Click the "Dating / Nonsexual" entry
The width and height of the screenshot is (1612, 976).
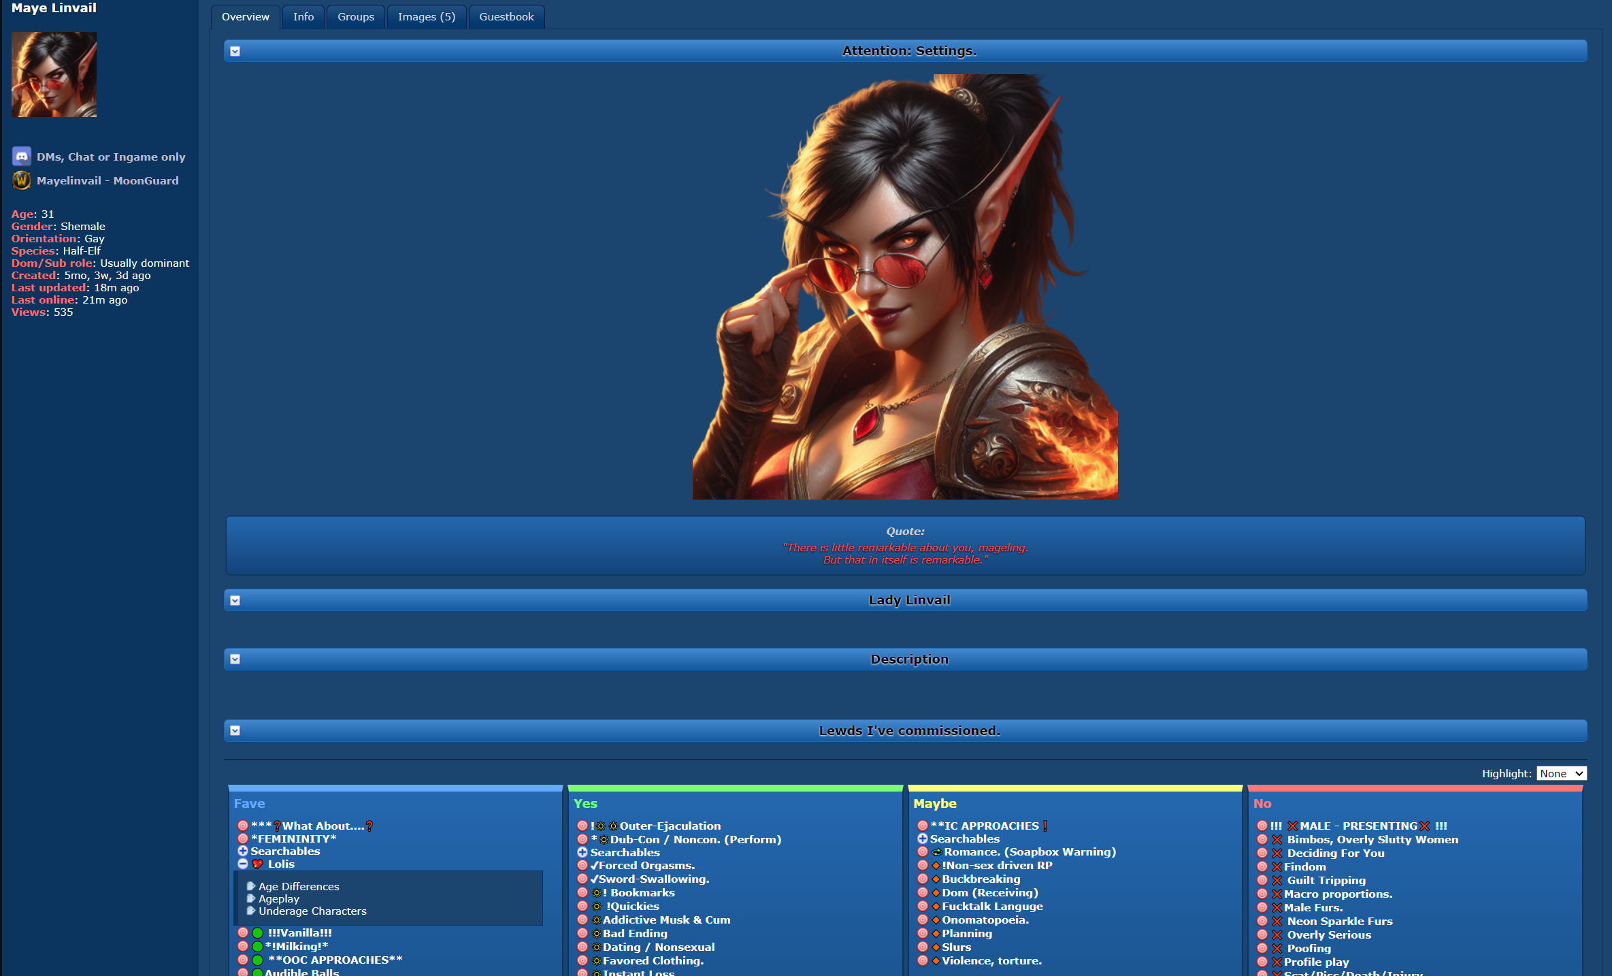(659, 947)
